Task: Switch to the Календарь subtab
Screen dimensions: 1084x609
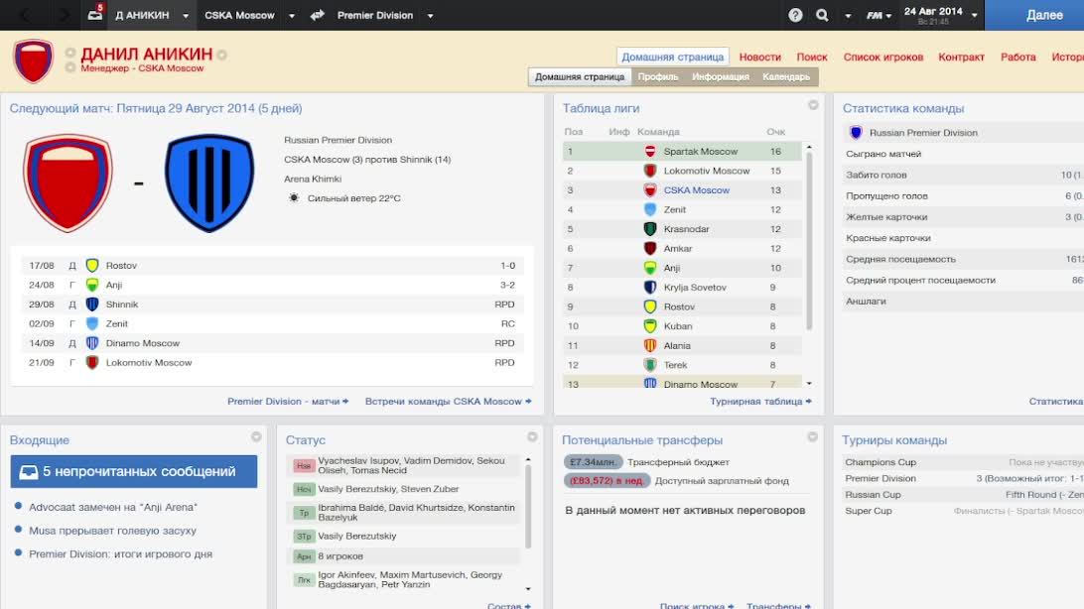Action: (786, 76)
